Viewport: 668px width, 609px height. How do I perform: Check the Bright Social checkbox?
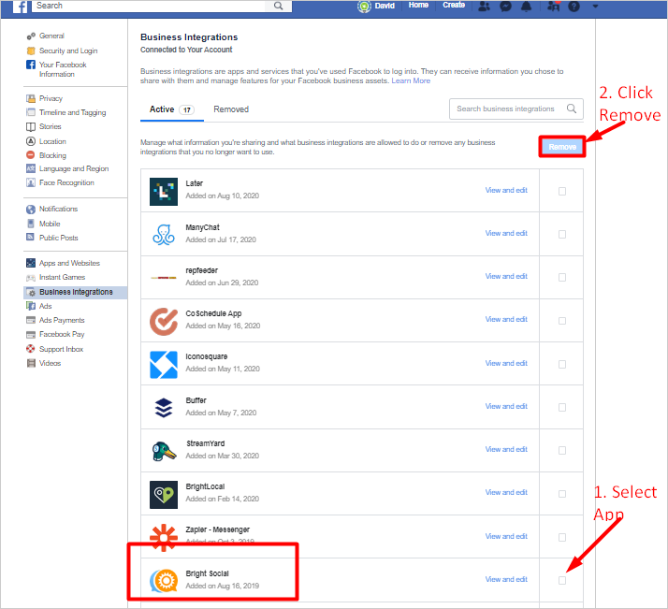pos(562,580)
